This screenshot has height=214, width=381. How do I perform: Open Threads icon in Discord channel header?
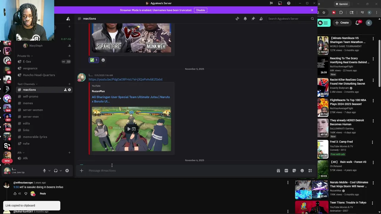237,18
